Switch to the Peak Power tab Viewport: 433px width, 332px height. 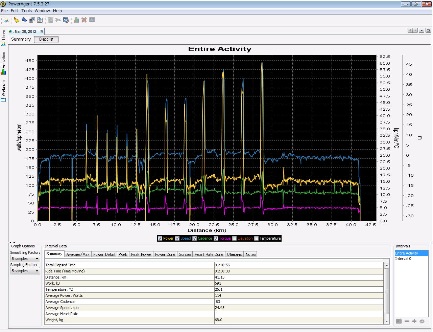(141, 254)
